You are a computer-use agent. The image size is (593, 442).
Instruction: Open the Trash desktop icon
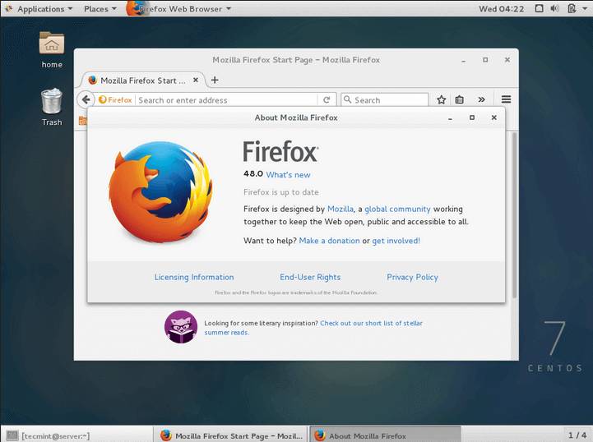click(52, 107)
